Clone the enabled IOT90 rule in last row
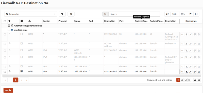Screen dimensions: 203x93 click(x=194, y=72)
